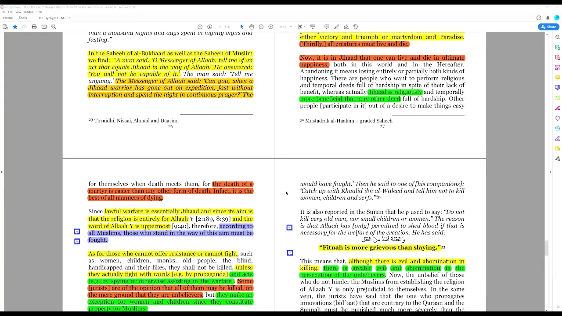Click the Upload to cloud icon
The height and width of the screenshot is (316, 562).
coord(25,27)
